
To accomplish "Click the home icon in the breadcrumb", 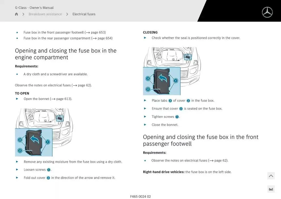I will 16,14.
